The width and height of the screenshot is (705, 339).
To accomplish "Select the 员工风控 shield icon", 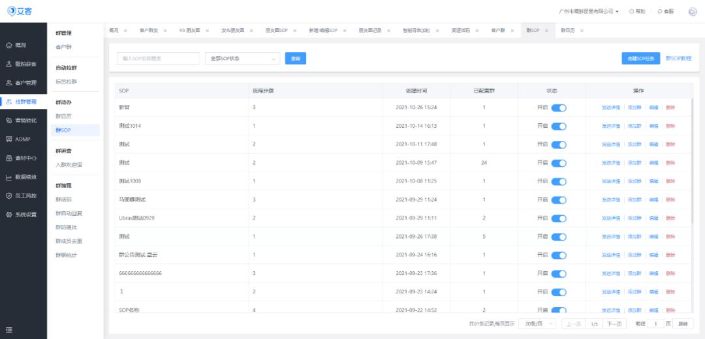I will [9, 196].
